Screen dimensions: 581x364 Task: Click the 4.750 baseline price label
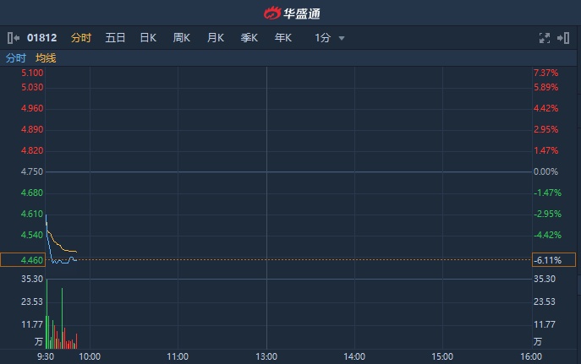tap(32, 171)
